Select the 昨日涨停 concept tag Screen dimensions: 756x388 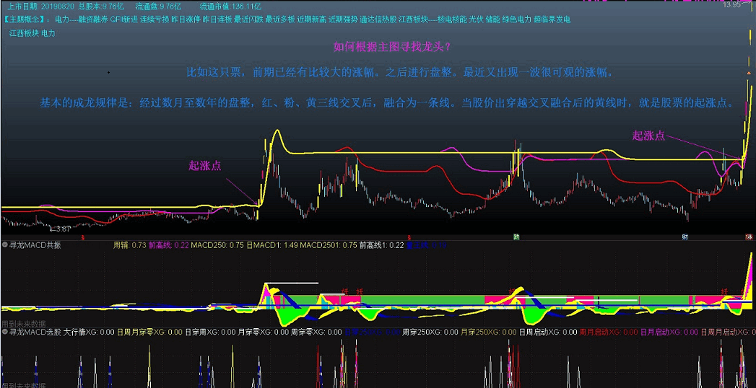(186, 19)
